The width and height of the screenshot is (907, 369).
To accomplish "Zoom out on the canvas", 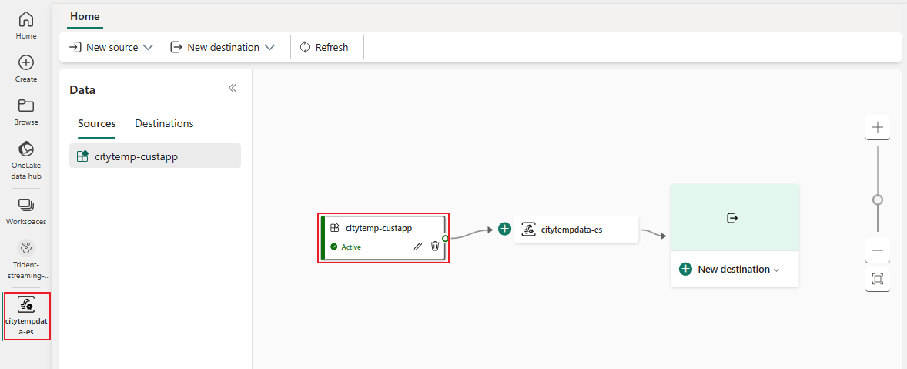I will click(878, 250).
